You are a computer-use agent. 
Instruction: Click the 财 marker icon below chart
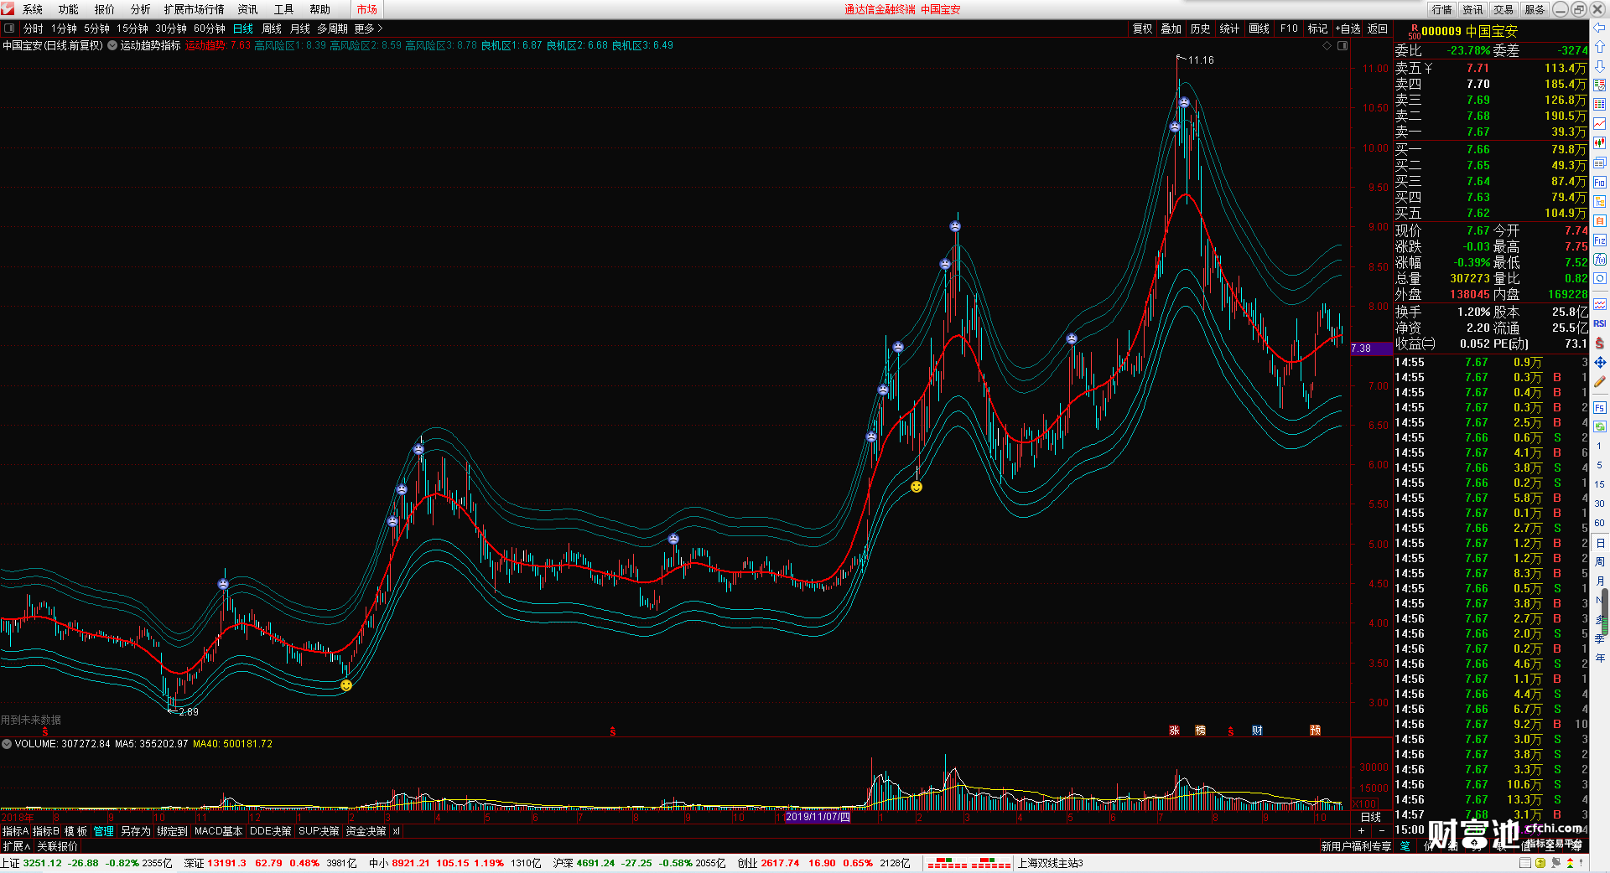tap(1257, 731)
